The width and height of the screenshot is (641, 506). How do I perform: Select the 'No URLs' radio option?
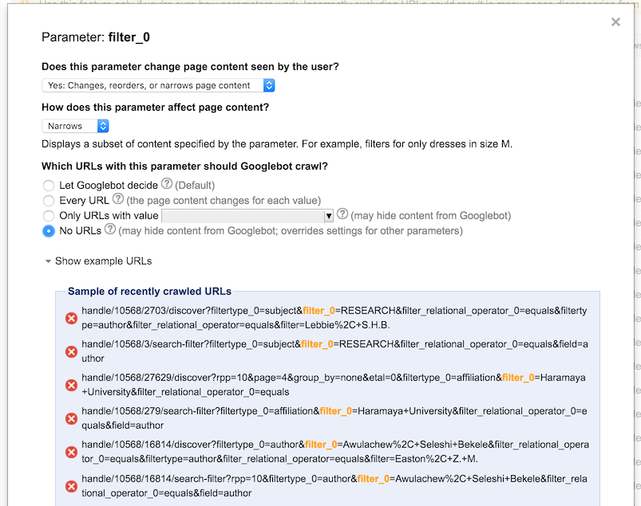pos(49,231)
